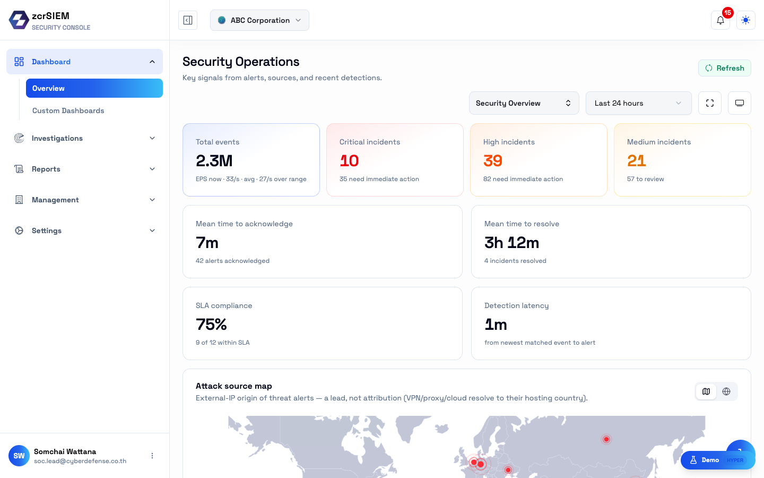Click the Mean time to acknowledge card
Viewport: 764px width, 478px height.
(323, 242)
